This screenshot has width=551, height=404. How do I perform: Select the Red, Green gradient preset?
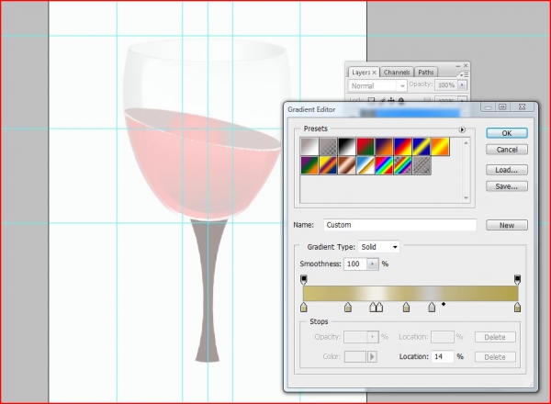pyautogui.click(x=365, y=147)
